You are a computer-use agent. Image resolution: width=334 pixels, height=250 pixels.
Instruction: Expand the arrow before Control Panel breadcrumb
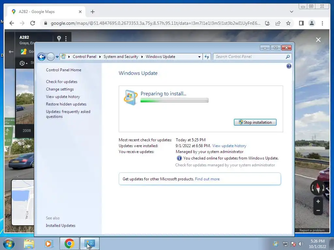click(x=69, y=57)
